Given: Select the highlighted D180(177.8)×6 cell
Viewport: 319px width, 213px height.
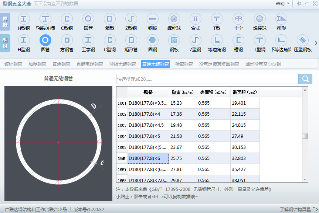Looking at the screenshot, I should coord(148,158).
